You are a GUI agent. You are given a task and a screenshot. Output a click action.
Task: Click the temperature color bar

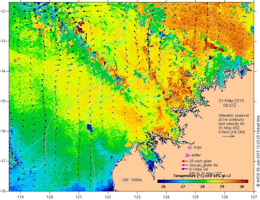[x=203, y=181]
